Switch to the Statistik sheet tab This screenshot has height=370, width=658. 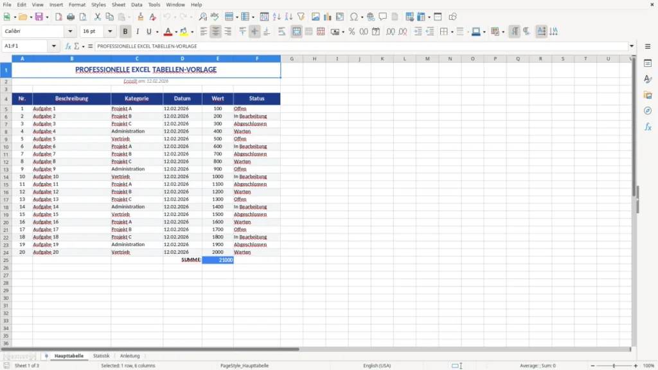pos(101,356)
